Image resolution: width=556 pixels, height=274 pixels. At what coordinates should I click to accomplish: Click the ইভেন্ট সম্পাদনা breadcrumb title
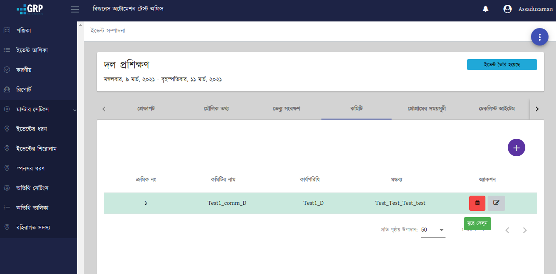click(108, 31)
